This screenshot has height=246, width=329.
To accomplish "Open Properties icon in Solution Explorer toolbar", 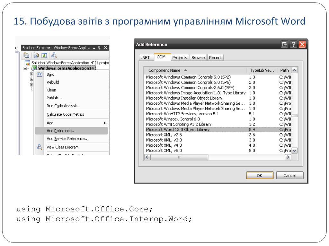I will point(26,55).
